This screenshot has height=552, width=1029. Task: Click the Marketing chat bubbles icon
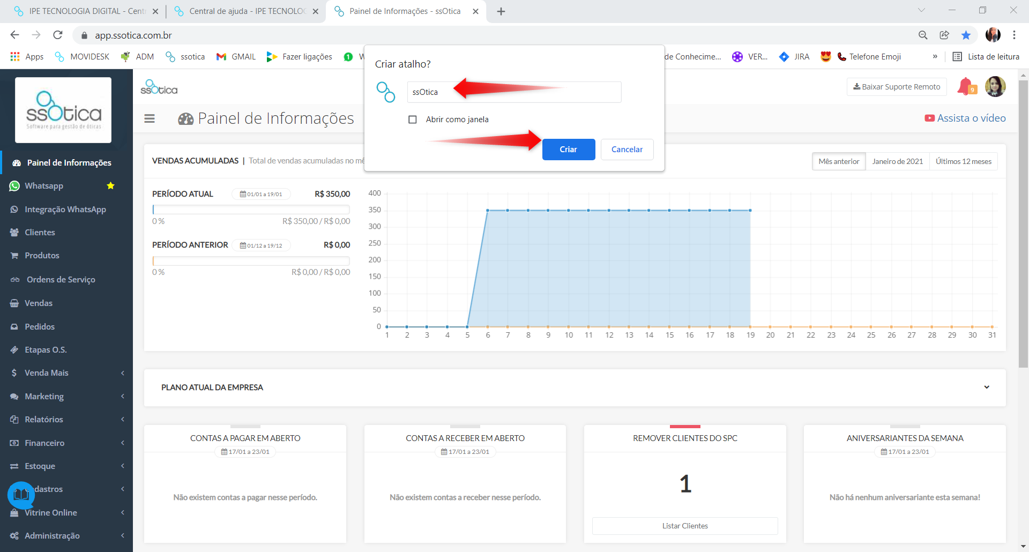tap(14, 397)
